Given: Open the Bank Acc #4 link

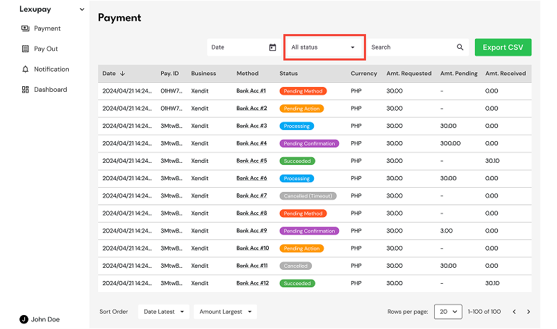Looking at the screenshot, I should pos(252,143).
